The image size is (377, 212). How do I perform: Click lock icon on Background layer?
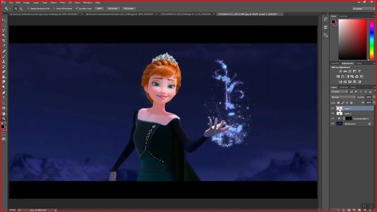click(369, 124)
